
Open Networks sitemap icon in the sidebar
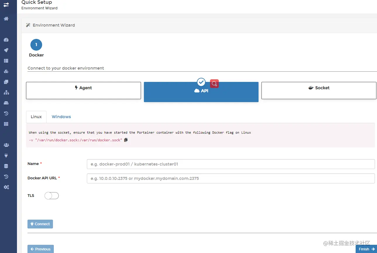[x=6, y=92]
